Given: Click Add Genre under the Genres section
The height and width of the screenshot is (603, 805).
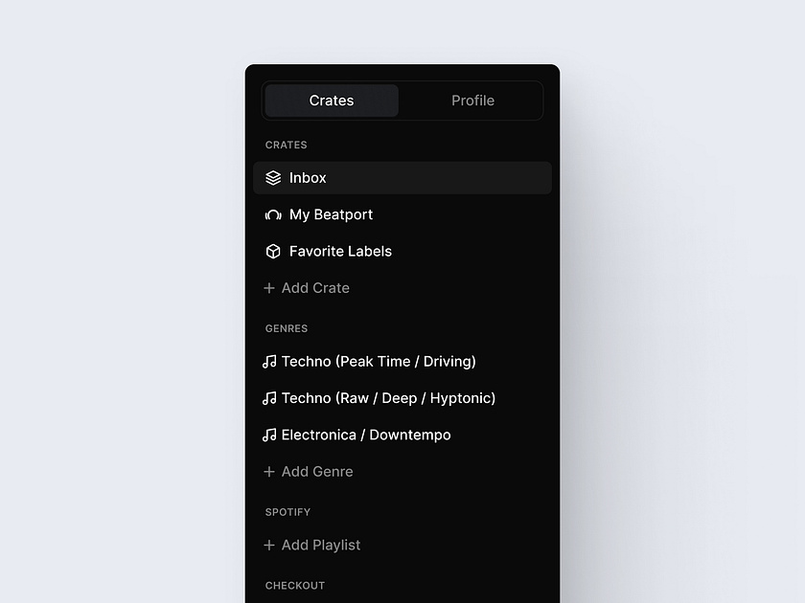Looking at the screenshot, I should tap(316, 471).
